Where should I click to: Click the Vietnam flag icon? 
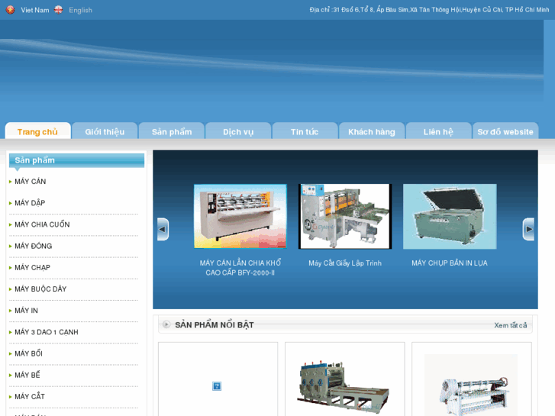click(x=10, y=10)
